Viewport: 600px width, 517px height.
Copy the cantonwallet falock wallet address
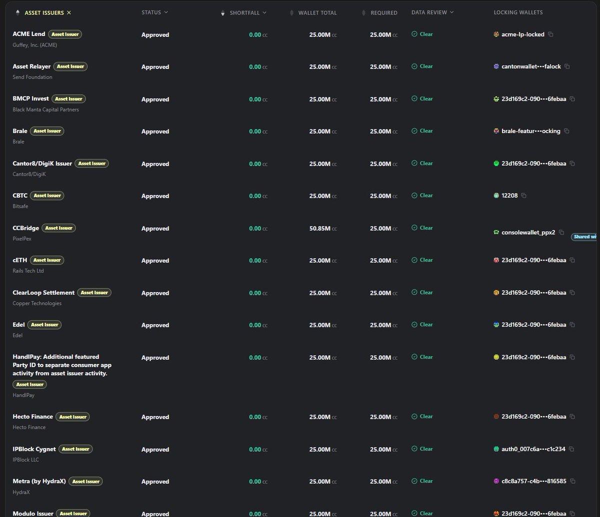pos(567,66)
